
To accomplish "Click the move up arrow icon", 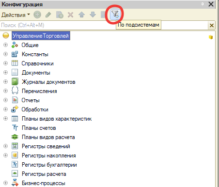I will [x=81, y=15].
